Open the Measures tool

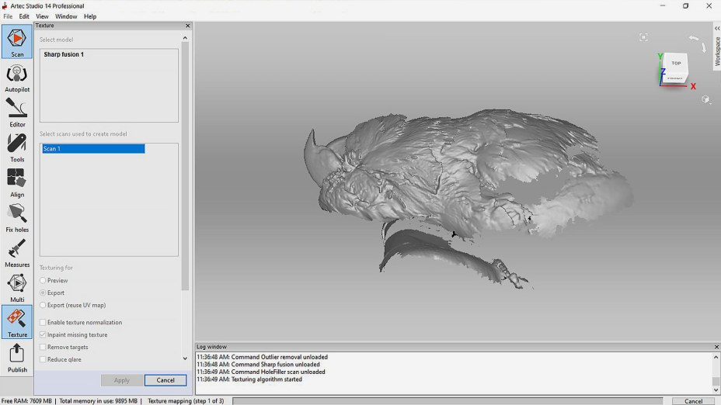pyautogui.click(x=17, y=252)
